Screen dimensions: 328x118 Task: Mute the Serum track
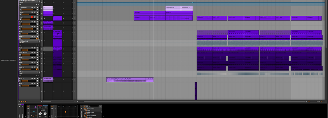[x=37, y=12]
